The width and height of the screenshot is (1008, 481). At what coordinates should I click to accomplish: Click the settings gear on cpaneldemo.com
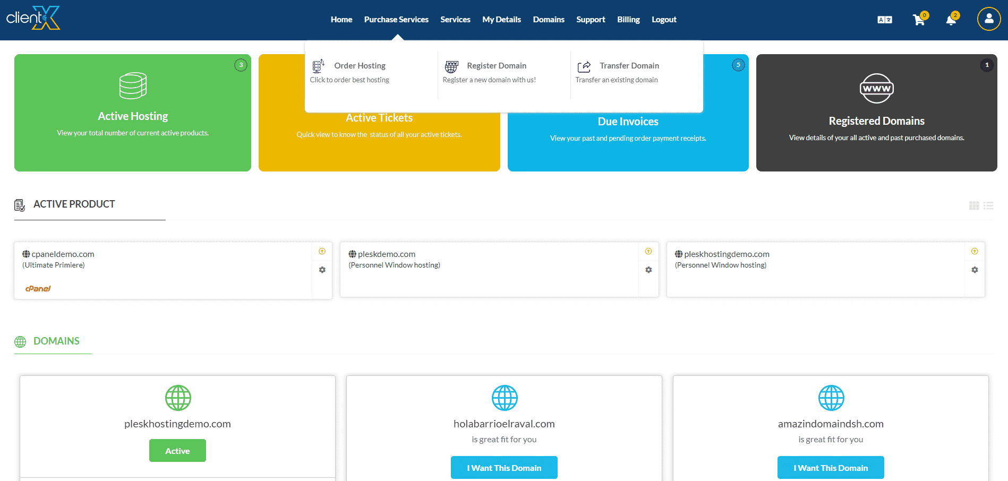pyautogui.click(x=322, y=270)
